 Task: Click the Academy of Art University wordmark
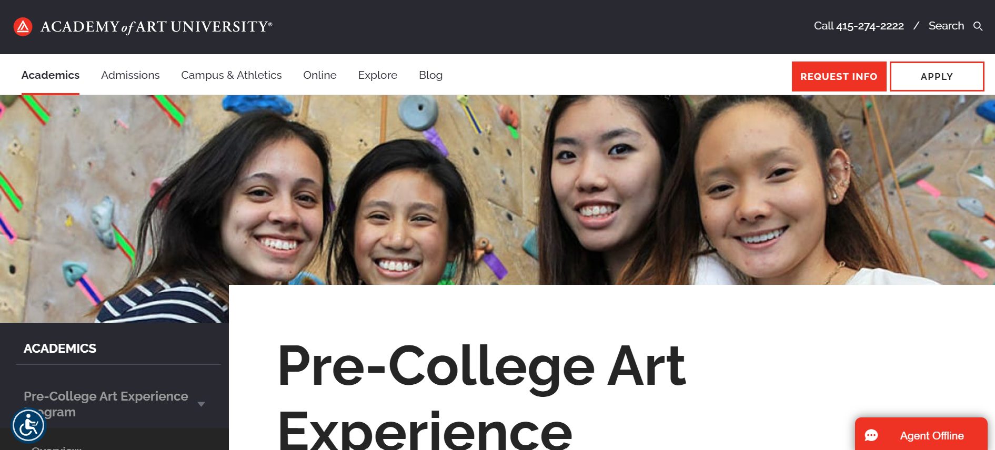pyautogui.click(x=156, y=27)
